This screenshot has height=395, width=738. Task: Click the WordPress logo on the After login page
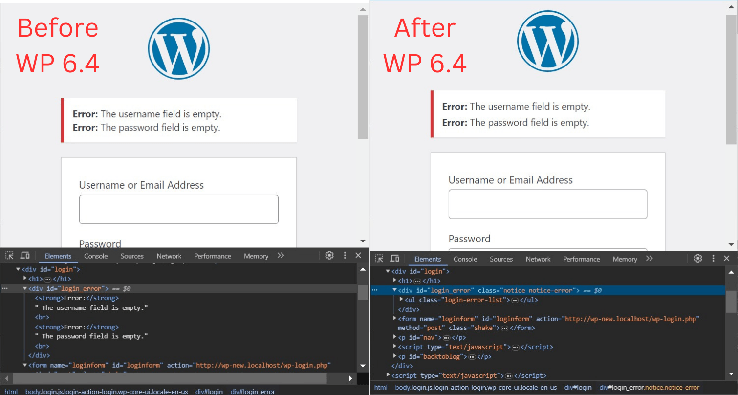(547, 41)
